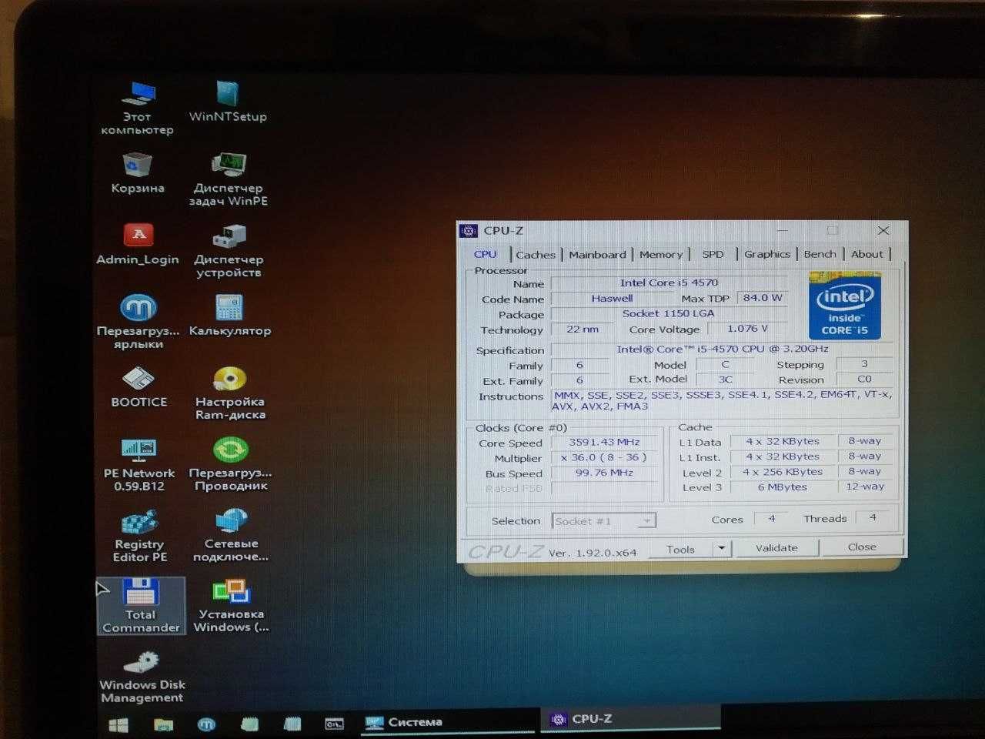Click the Specification field text
The image size is (985, 739).
coord(723,349)
